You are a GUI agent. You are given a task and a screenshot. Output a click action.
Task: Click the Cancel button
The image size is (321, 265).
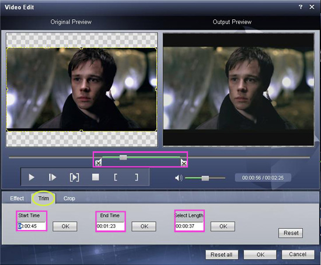tap(298, 254)
